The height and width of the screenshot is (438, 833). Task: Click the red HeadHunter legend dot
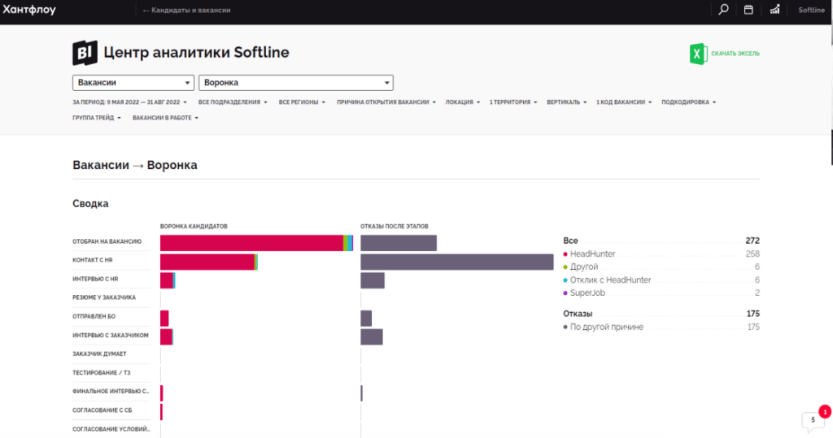[x=565, y=254]
